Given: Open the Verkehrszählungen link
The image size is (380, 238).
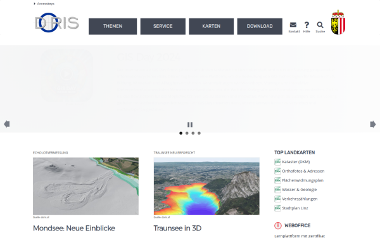Looking at the screenshot, I should tap(300, 199).
